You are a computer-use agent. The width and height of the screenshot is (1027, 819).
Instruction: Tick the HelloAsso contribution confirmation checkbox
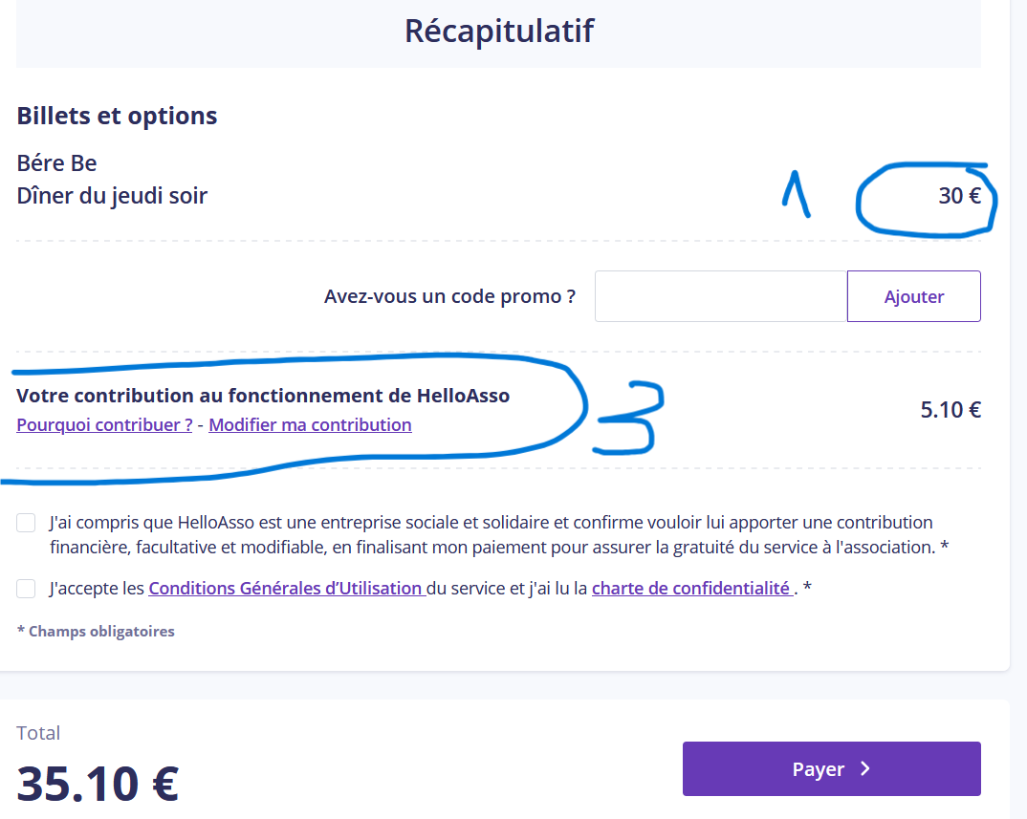coord(27,524)
